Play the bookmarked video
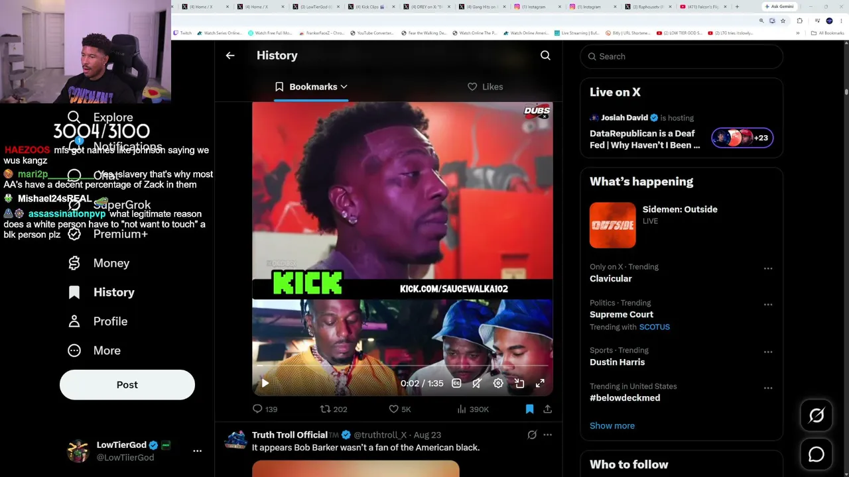849x477 pixels. coord(265,383)
